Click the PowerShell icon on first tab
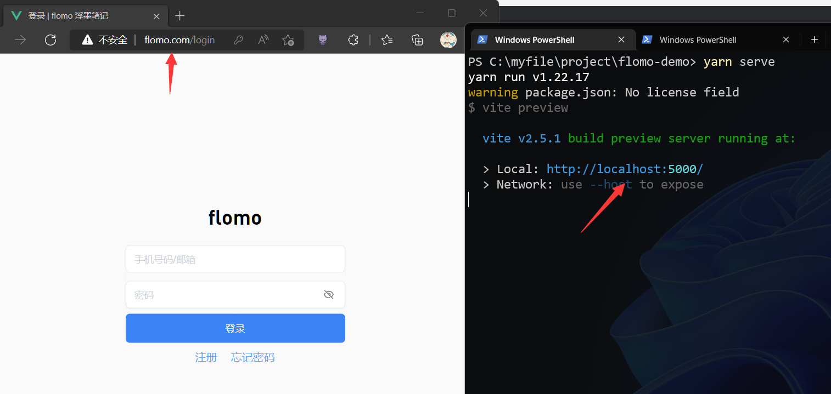The image size is (831, 394). pos(483,39)
